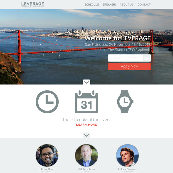
Task: Go to ABOUT US in navigation
Action: (x=127, y=4)
